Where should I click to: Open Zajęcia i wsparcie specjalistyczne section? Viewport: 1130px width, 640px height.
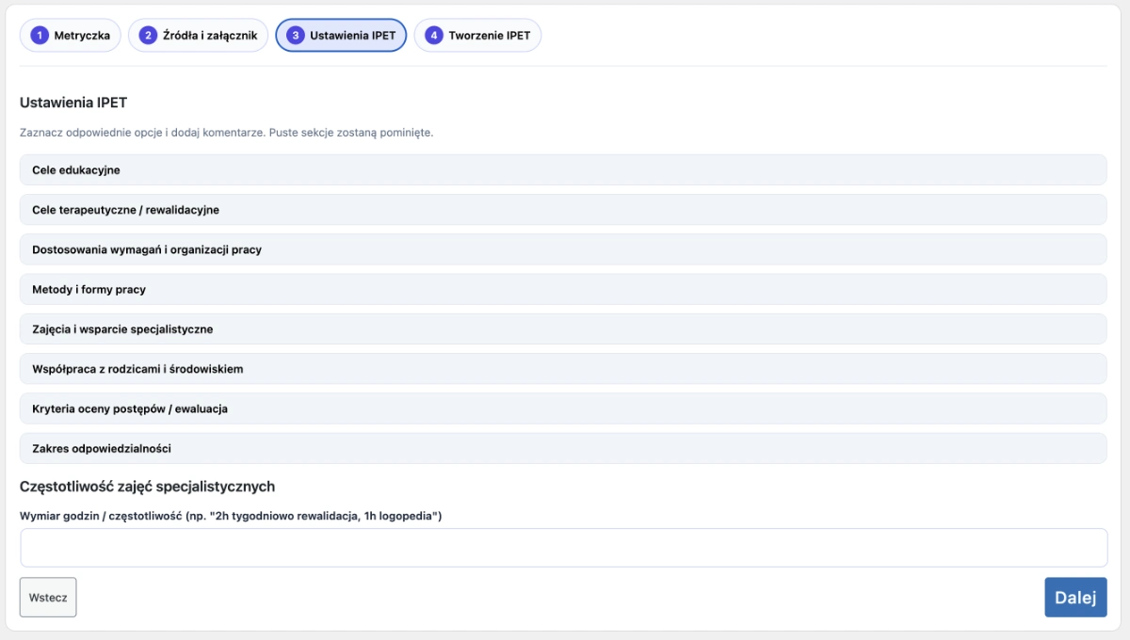[x=563, y=329]
